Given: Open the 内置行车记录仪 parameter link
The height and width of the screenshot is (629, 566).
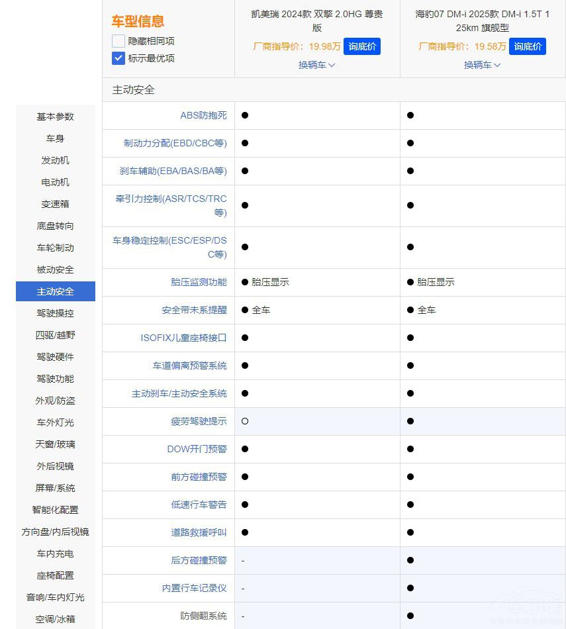Looking at the screenshot, I should (x=194, y=588).
